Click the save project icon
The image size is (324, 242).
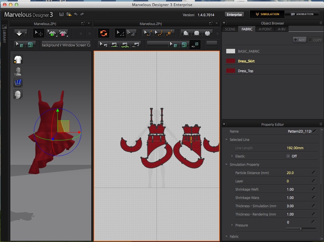click(61, 14)
